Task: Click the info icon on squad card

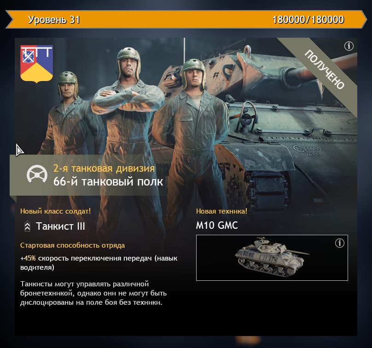Action: [349, 46]
